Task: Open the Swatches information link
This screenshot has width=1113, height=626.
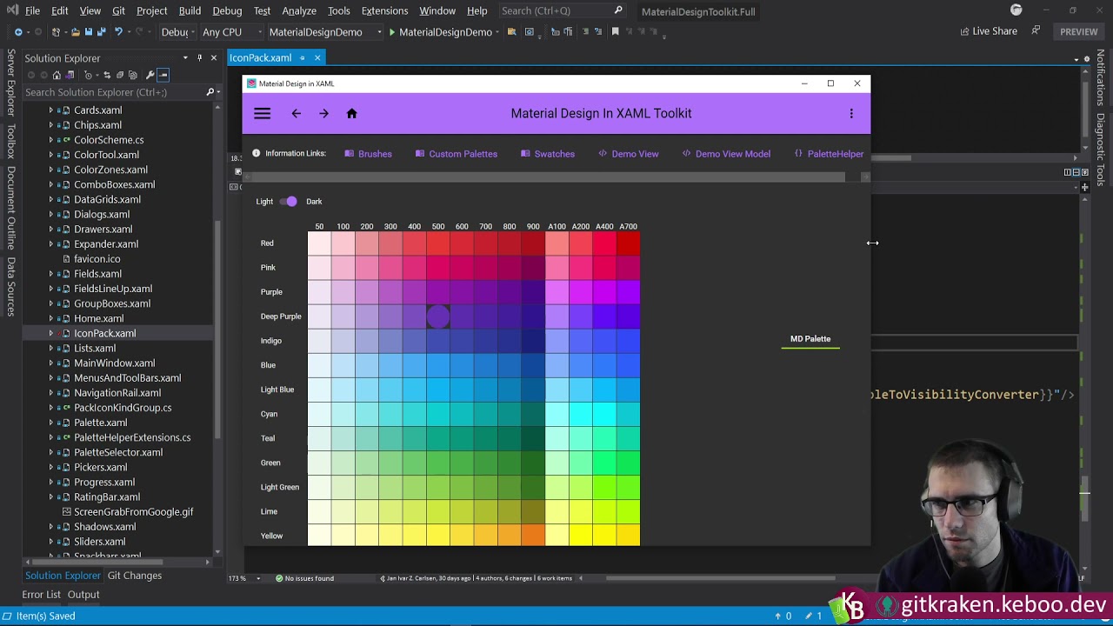Action: pos(554,154)
